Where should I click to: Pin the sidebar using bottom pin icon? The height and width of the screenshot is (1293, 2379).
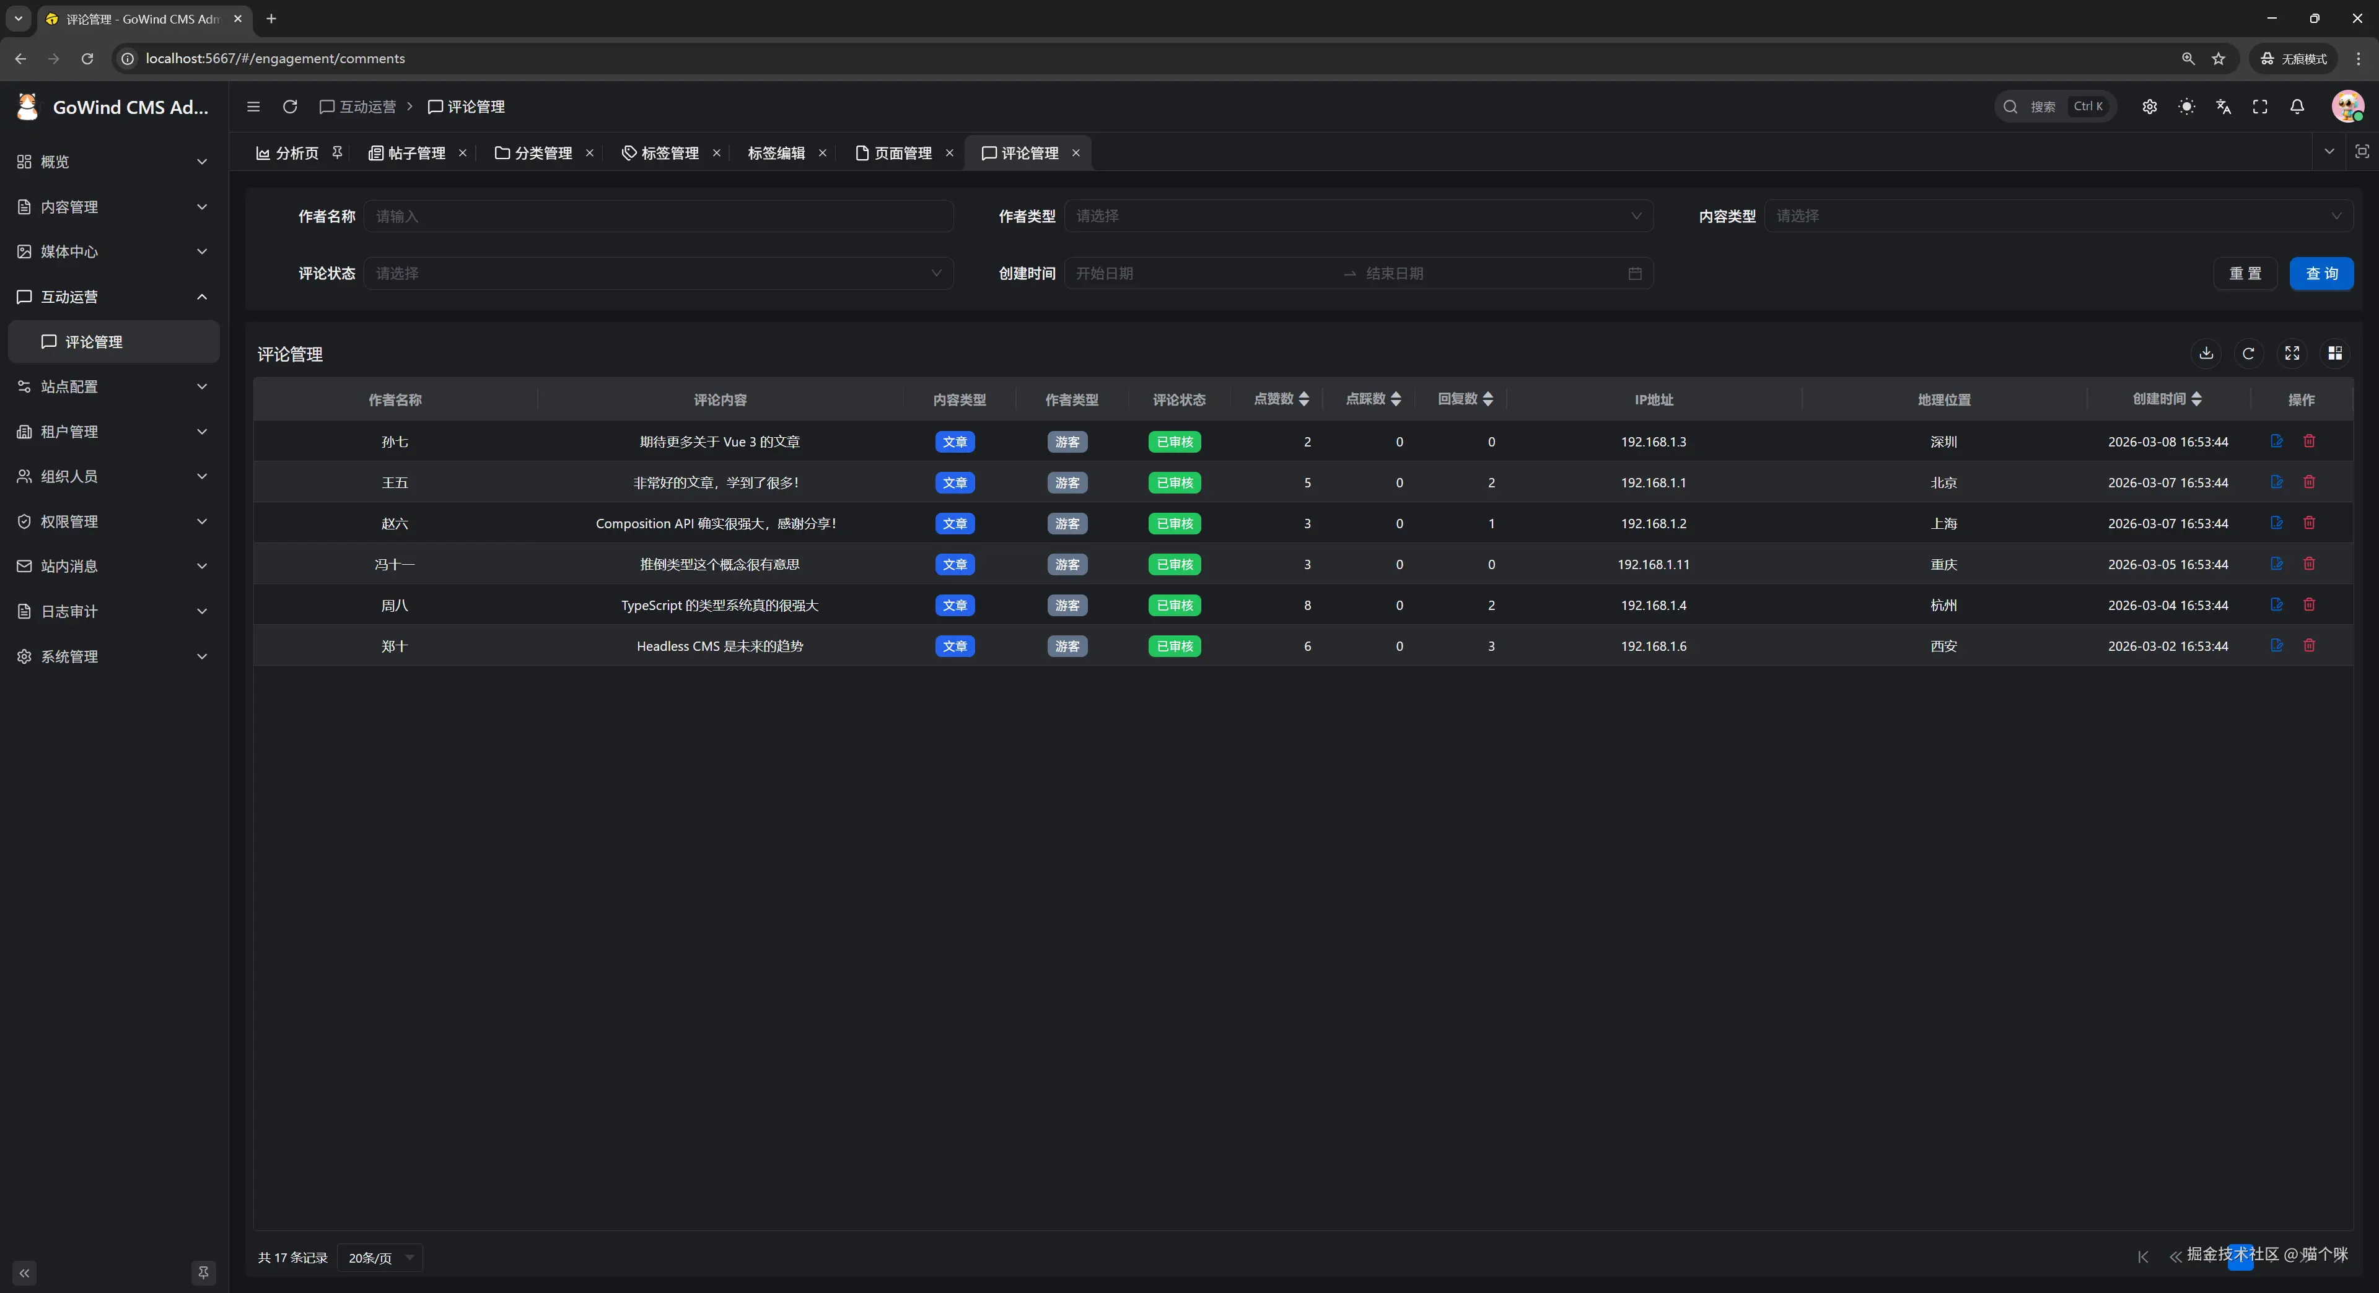pyautogui.click(x=203, y=1273)
